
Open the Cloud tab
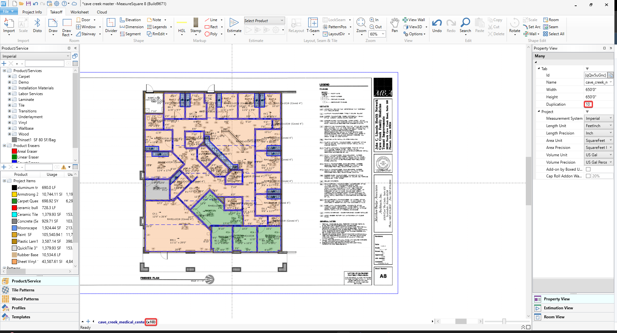102,12
